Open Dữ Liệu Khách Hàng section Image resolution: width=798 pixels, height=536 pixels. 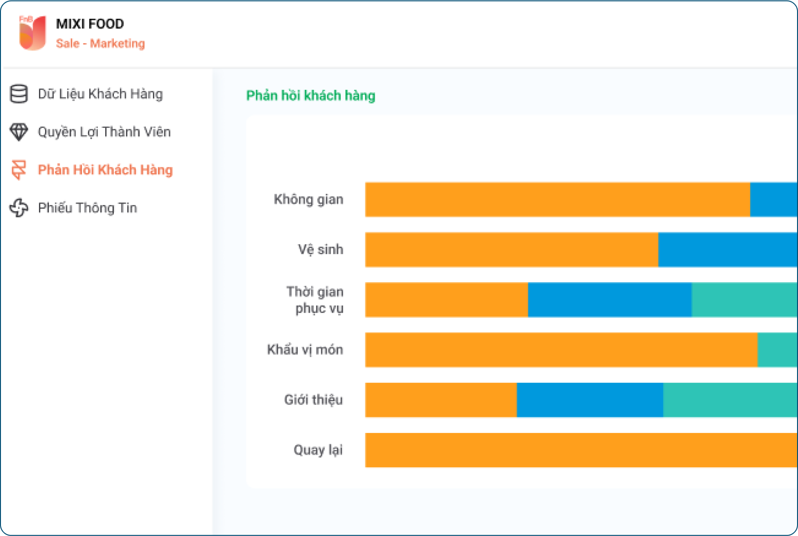click(x=100, y=94)
